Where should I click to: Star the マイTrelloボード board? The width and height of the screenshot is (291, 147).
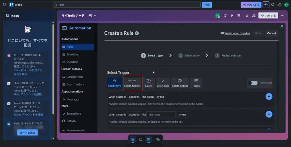[247, 16]
